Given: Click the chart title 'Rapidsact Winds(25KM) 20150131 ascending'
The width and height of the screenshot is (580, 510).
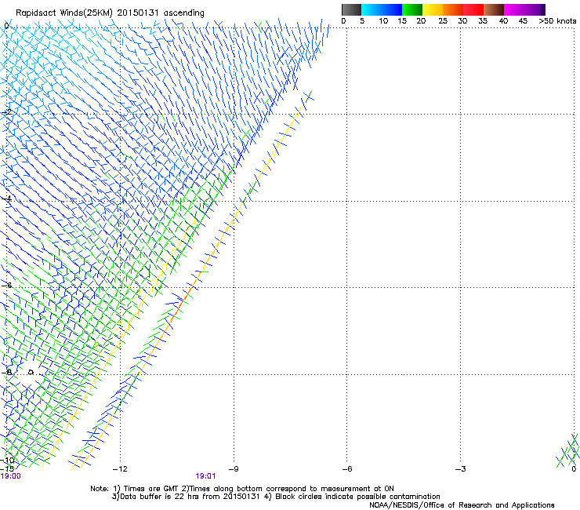Looking at the screenshot, I should click(x=110, y=13).
